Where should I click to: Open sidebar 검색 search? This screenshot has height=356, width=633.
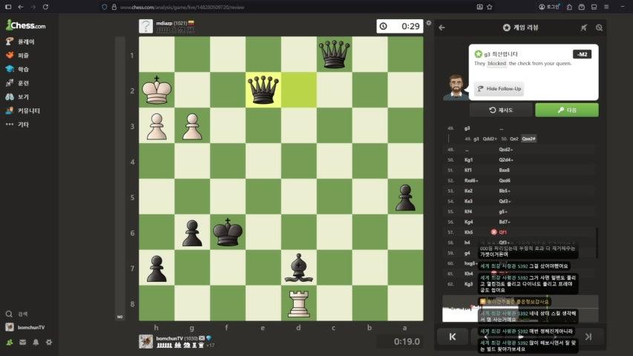pyautogui.click(x=17, y=314)
